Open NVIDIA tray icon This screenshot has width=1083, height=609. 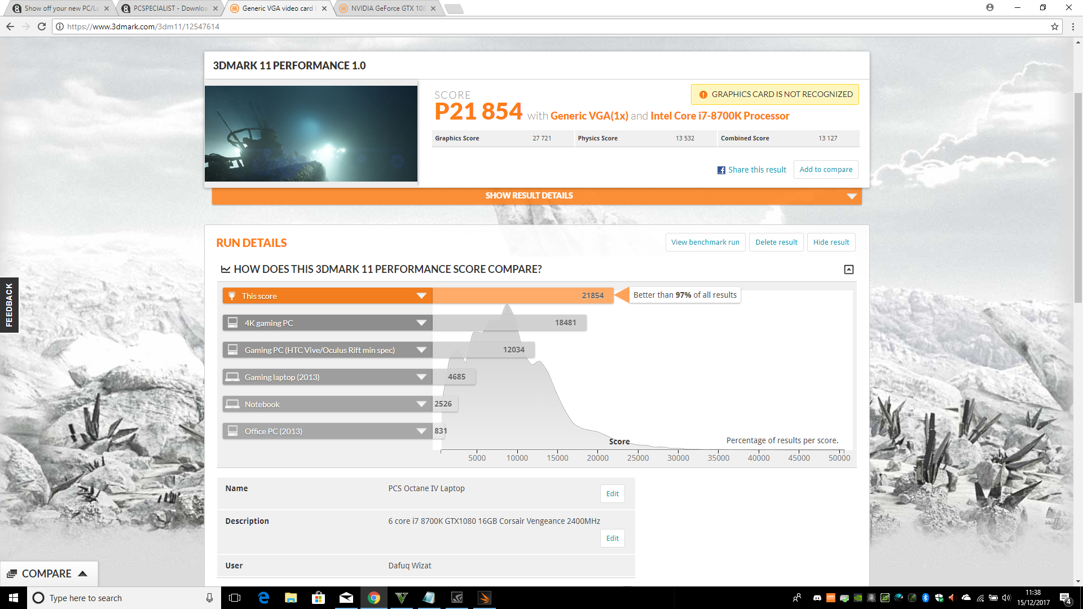pos(857,598)
